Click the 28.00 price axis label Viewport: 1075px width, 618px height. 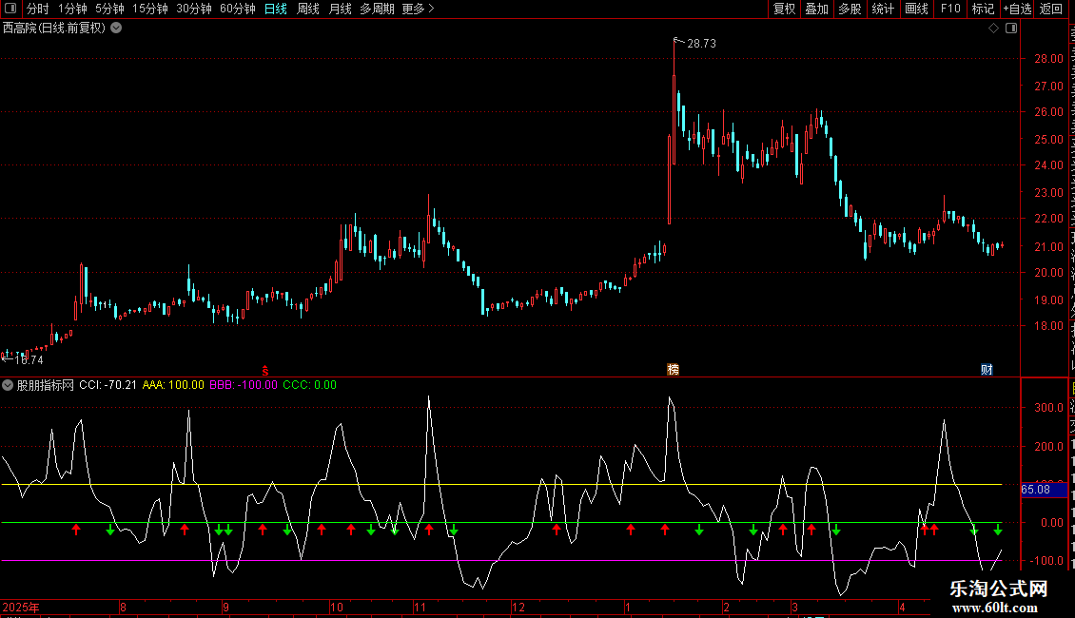point(1049,59)
